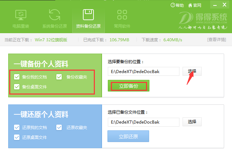Click 选择 beside the restore file location
Image resolution: width=232 pixels, height=157 pixels.
[192, 122]
